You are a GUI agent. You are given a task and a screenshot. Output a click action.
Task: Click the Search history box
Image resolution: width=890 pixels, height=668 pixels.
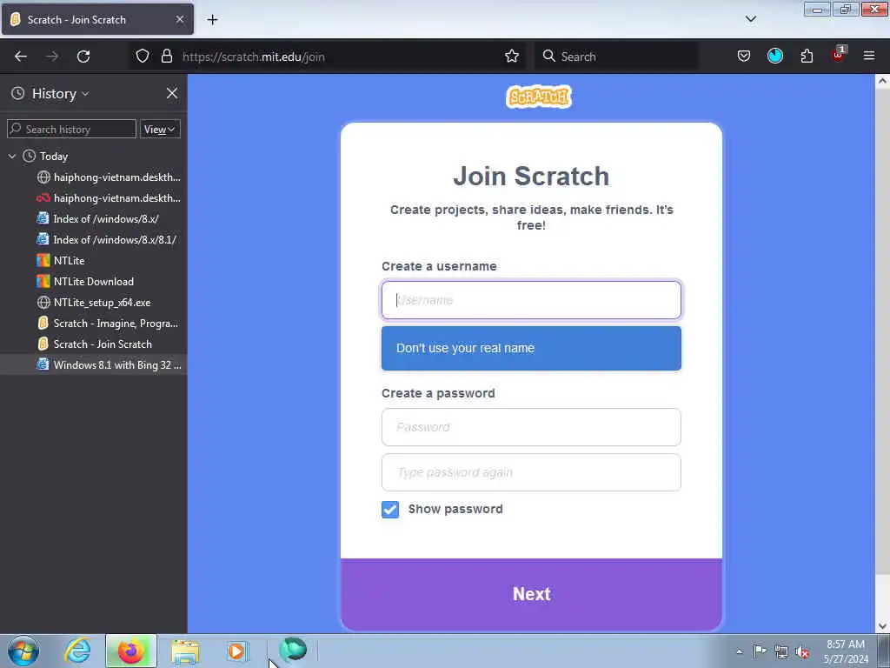pyautogui.click(x=71, y=130)
